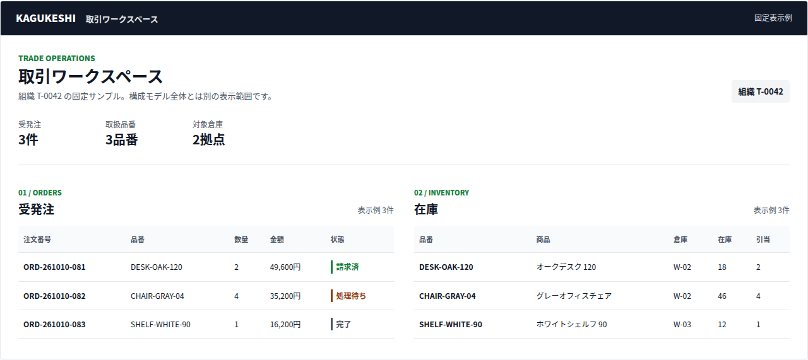The height and width of the screenshot is (360, 808).
Task: Click the KAGUKESHI brand logo text
Action: [x=45, y=18]
